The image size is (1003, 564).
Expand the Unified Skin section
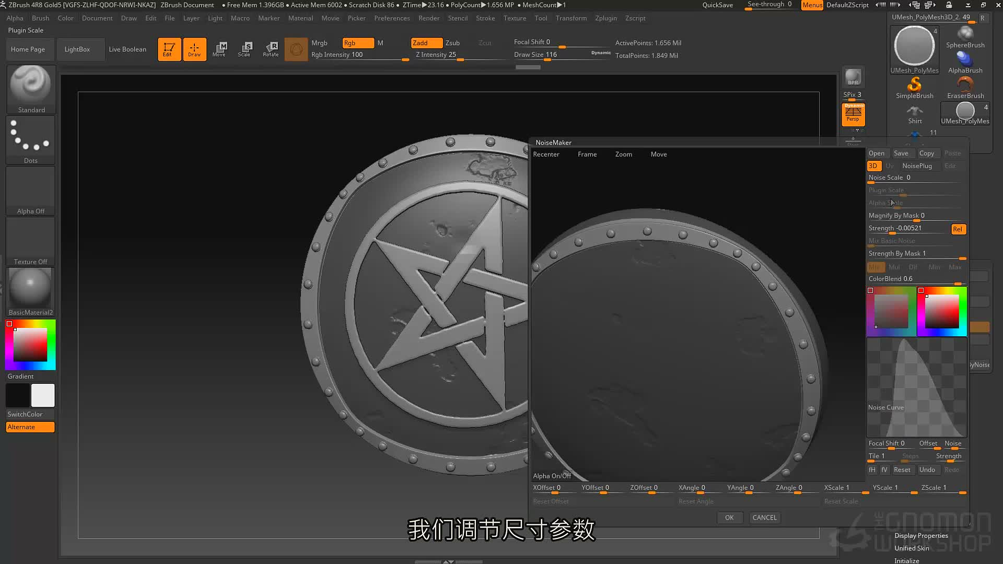tap(912, 548)
